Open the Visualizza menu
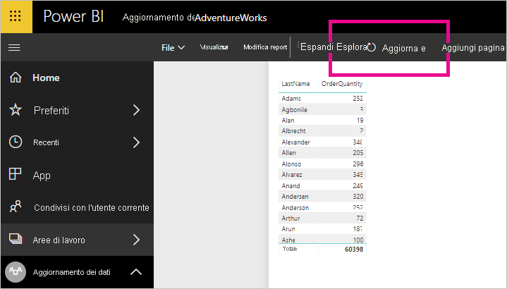 [214, 47]
